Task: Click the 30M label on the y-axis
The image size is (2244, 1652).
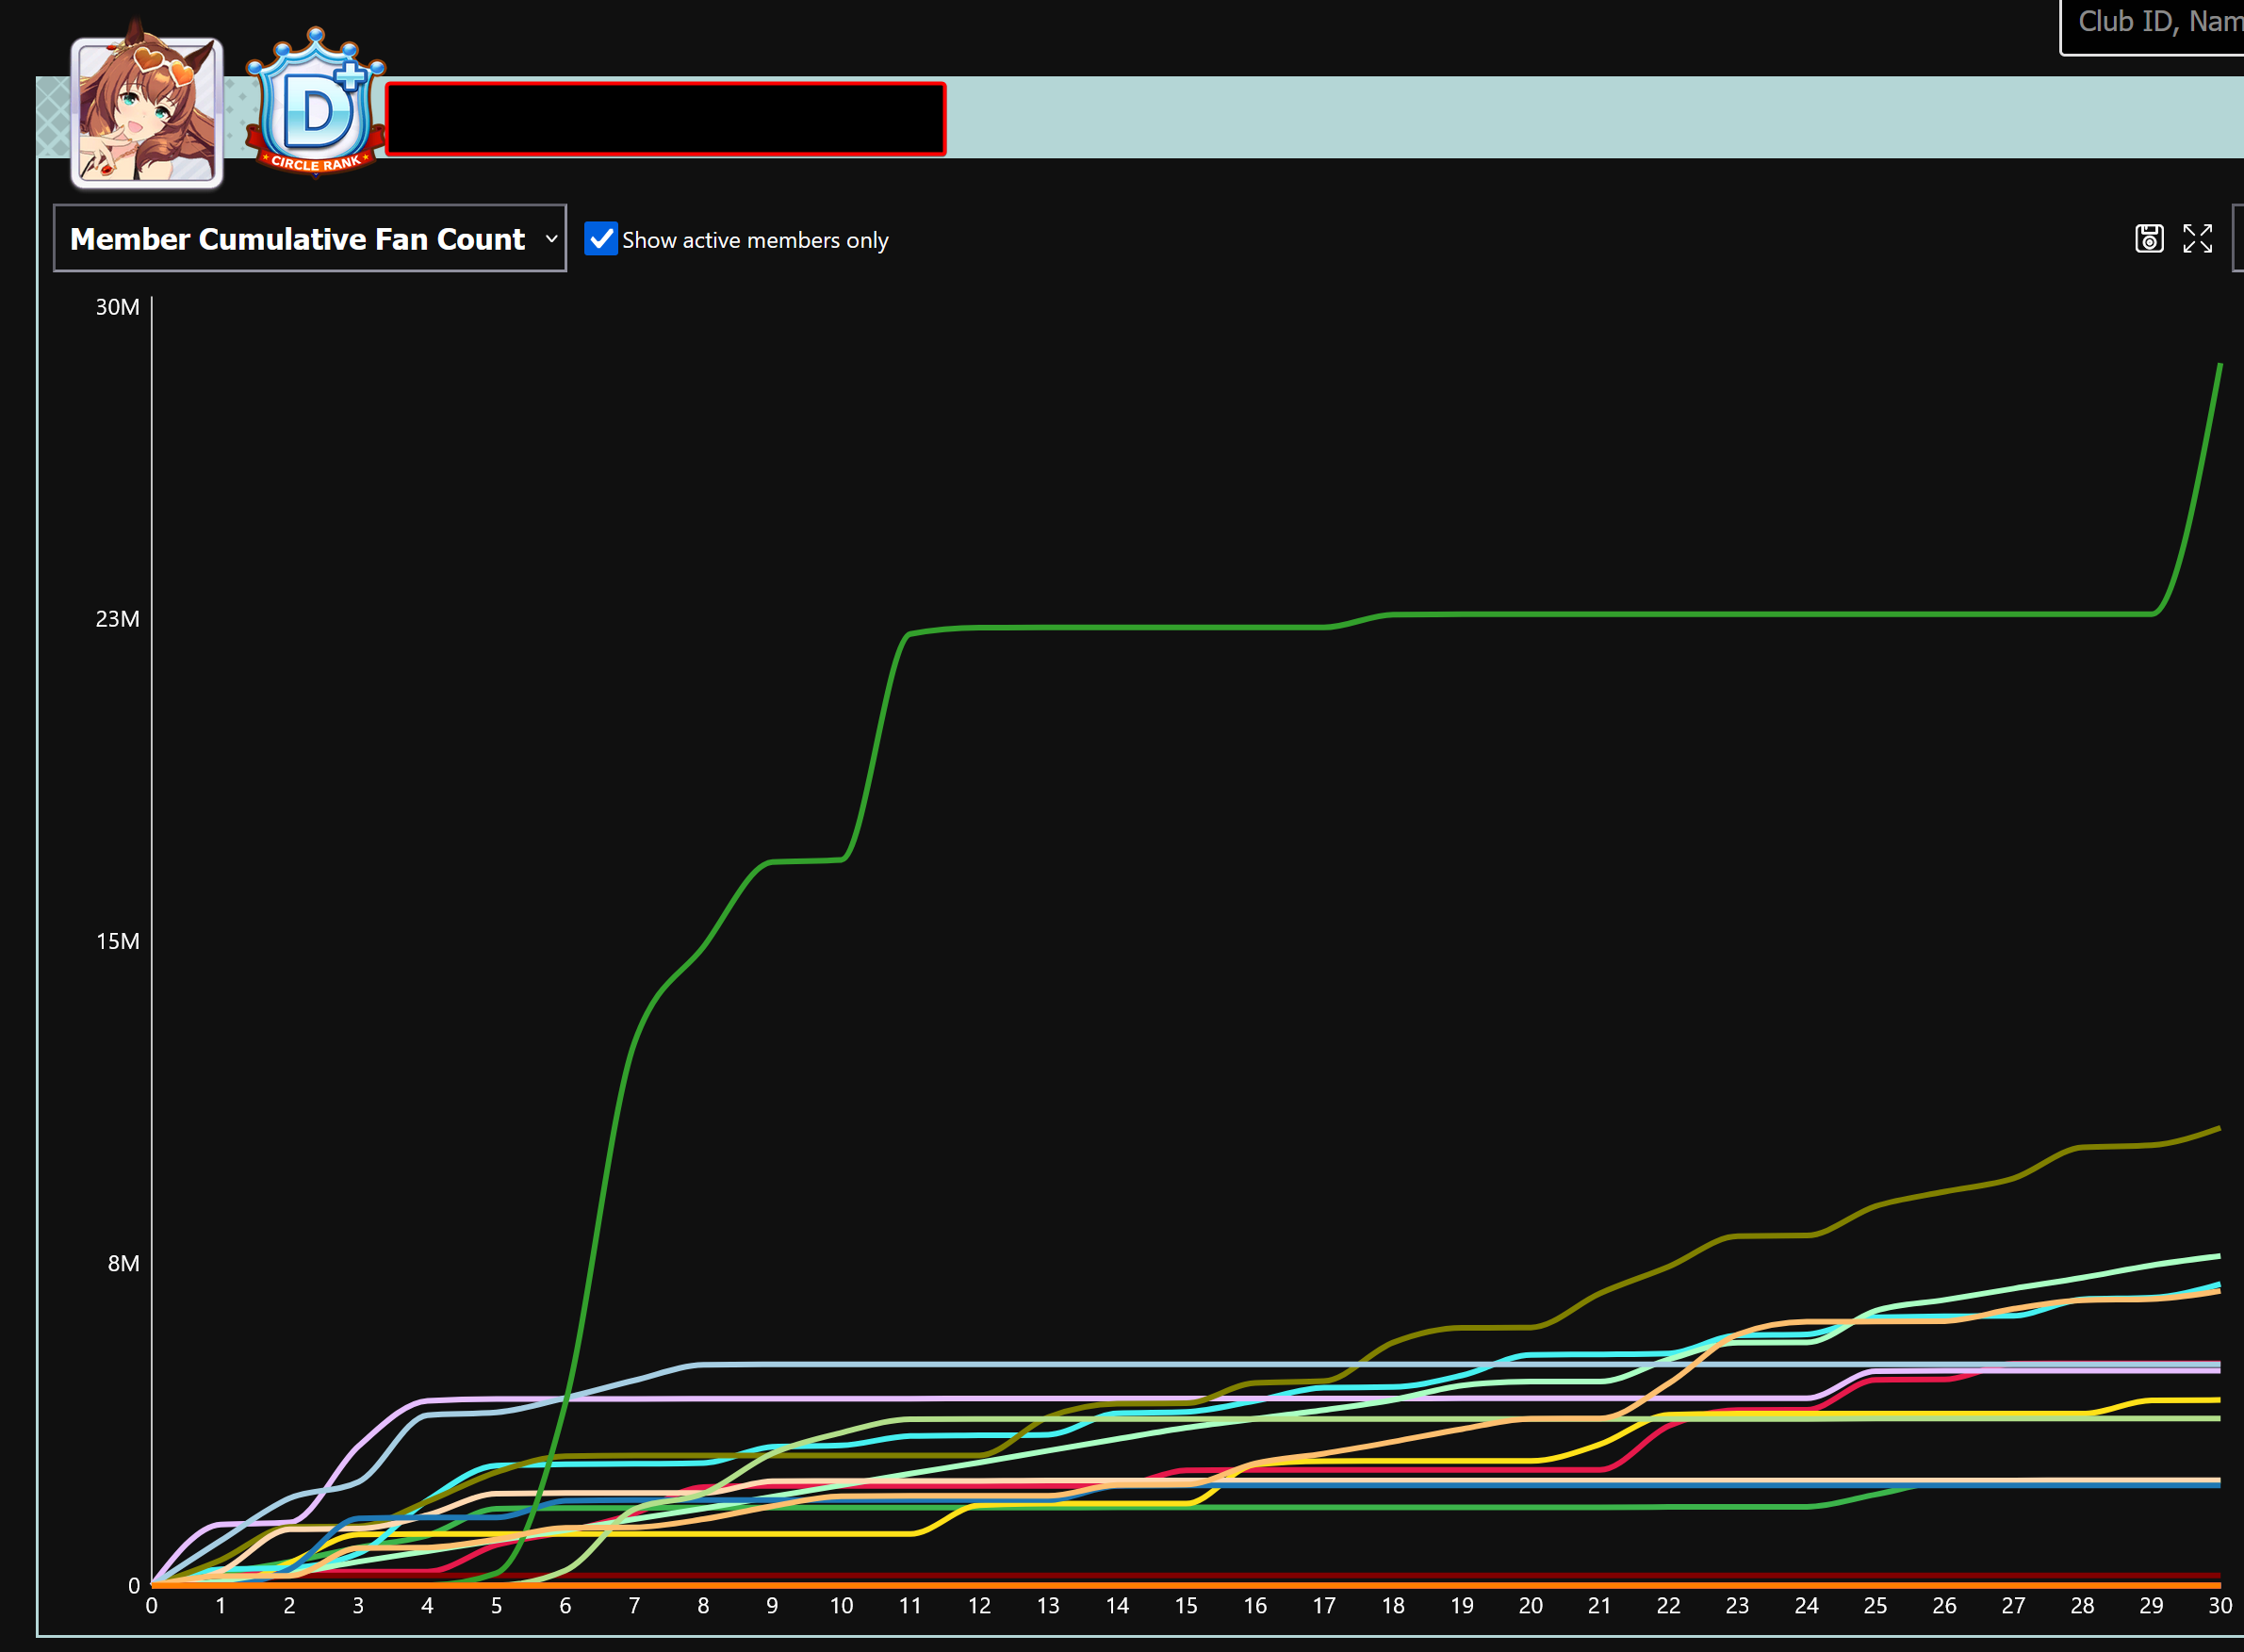Action: point(117,307)
